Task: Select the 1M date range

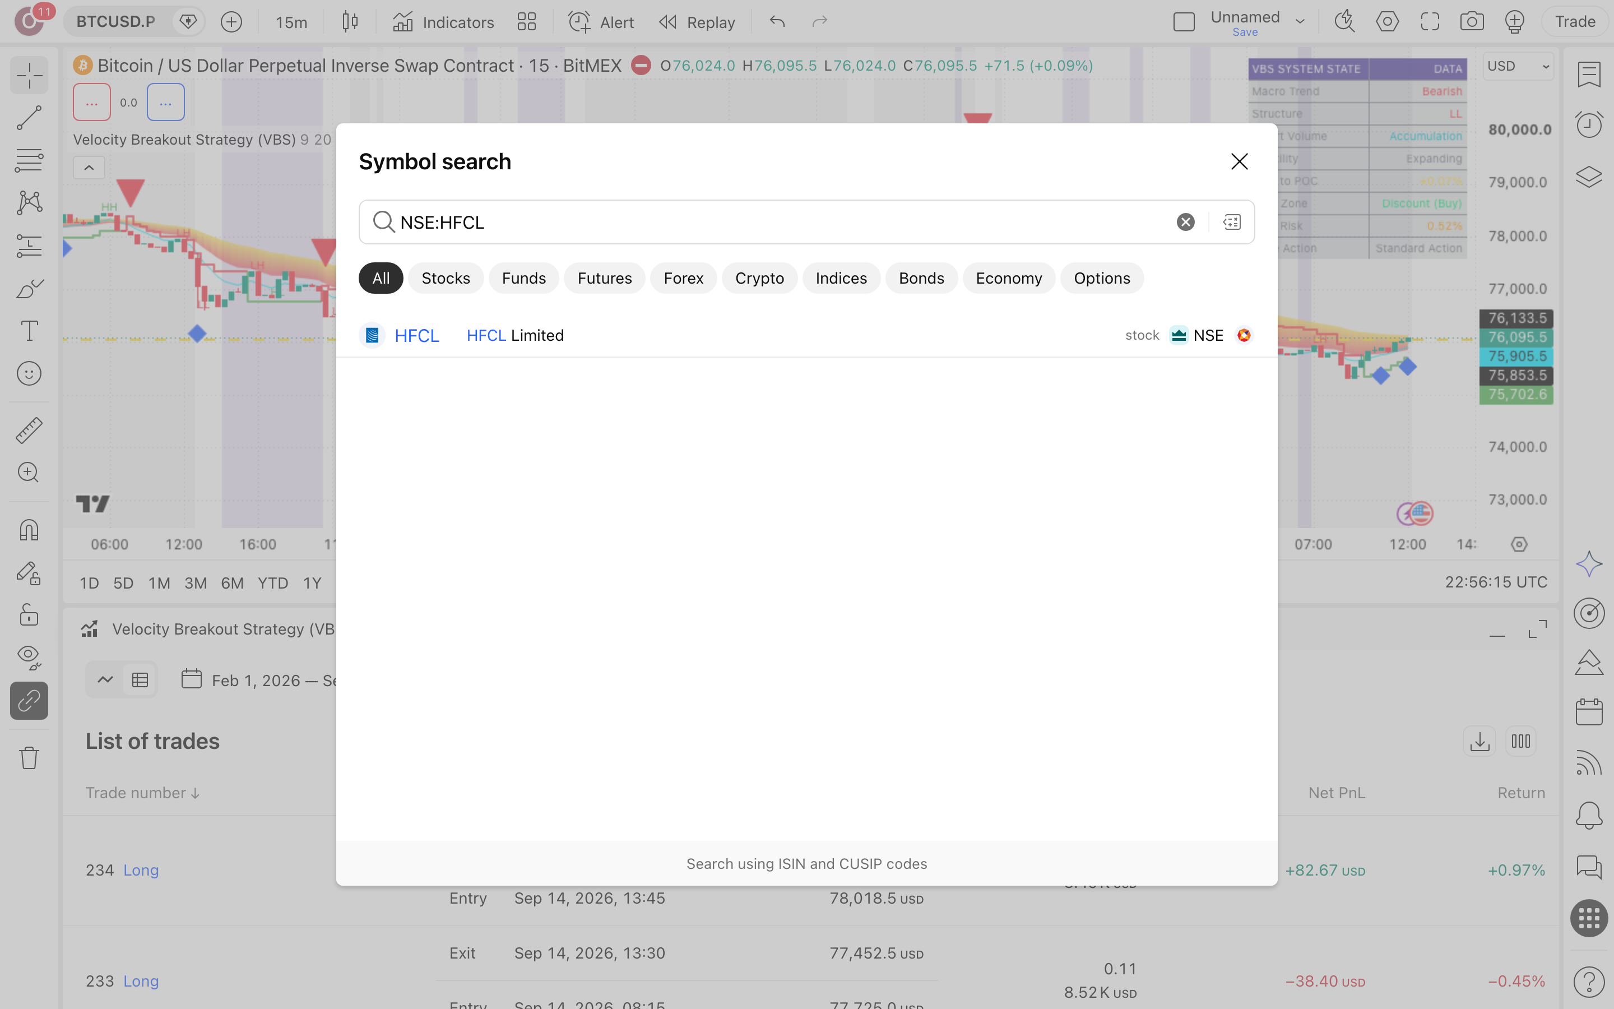Action: [159, 583]
